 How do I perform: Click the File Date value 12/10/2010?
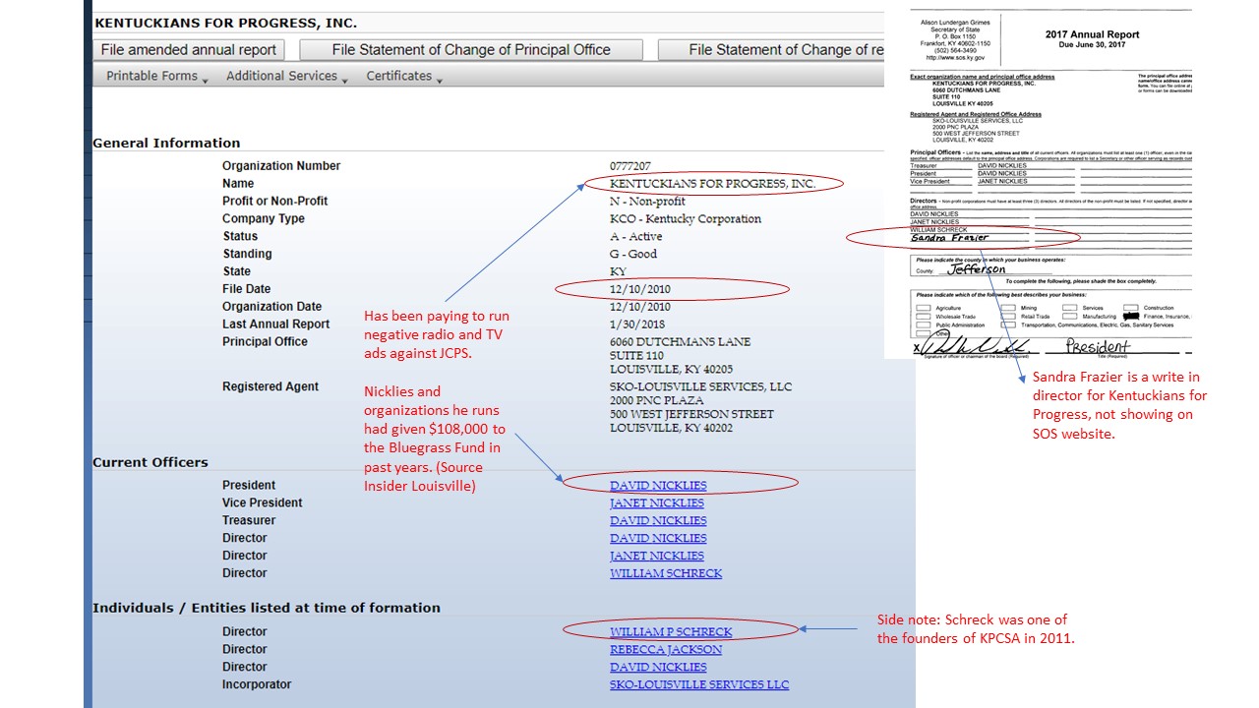(x=640, y=289)
